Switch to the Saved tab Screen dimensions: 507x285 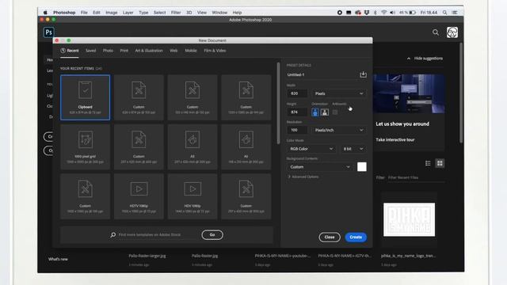91,51
